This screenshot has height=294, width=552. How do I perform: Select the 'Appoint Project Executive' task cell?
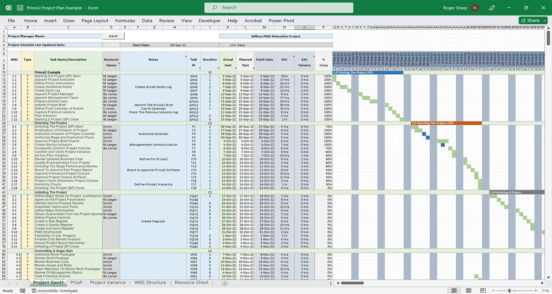68,79
